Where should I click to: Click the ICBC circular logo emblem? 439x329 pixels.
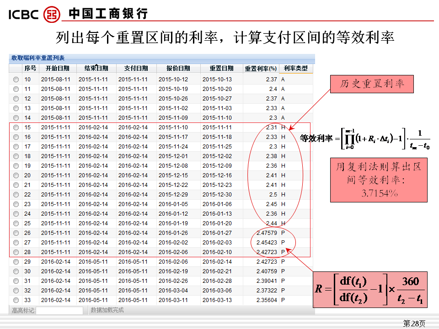(52, 14)
